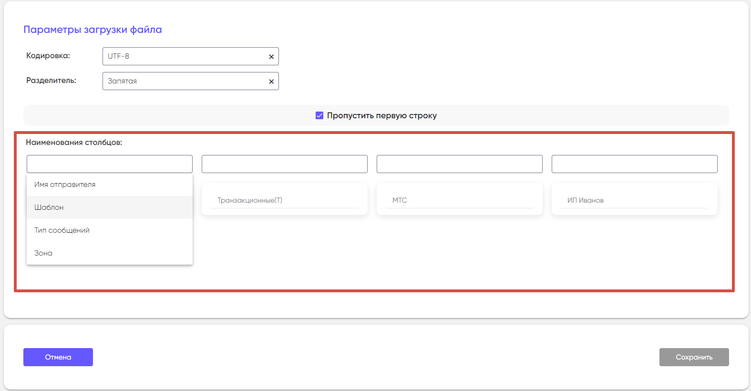Click the Наименования столбцов label
This screenshot has width=751, height=391.
click(74, 143)
